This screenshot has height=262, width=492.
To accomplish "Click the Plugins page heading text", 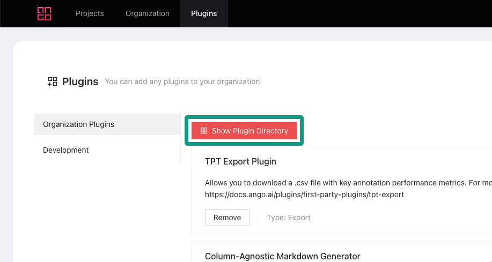I will coord(80,81).
